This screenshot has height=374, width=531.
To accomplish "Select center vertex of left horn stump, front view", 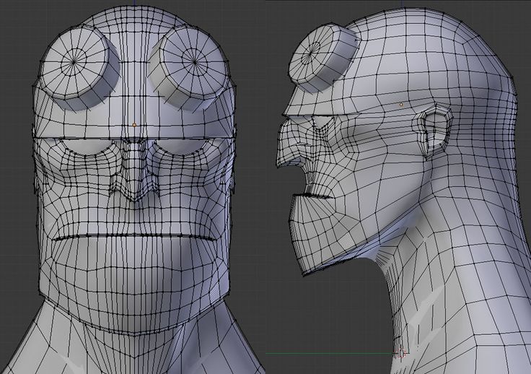I will (74, 62).
